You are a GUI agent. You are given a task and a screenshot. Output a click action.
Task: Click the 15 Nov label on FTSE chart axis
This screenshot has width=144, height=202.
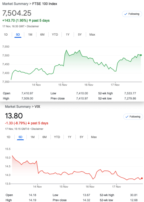tap(63, 85)
